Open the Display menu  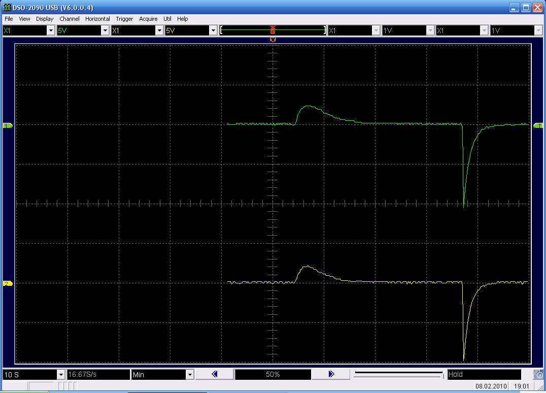45,19
